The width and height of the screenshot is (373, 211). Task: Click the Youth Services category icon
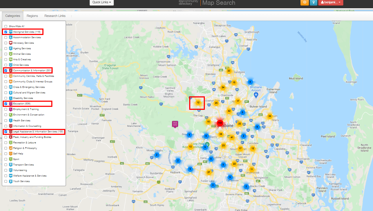tap(11, 181)
